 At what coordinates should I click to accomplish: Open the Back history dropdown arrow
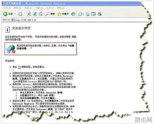(x=15, y=14)
